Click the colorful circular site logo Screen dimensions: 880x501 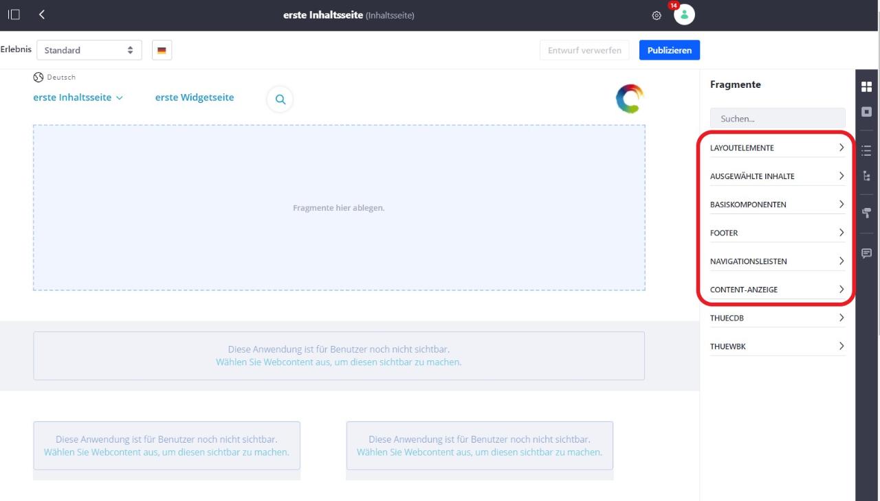[x=629, y=99]
